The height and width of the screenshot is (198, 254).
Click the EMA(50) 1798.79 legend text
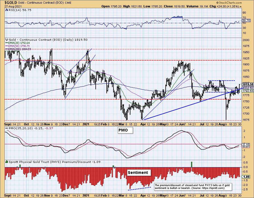19,46
